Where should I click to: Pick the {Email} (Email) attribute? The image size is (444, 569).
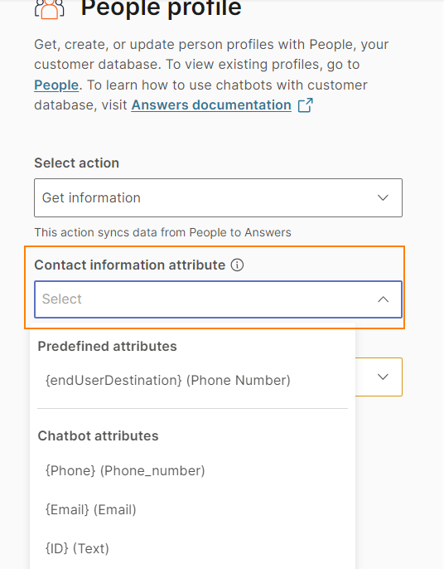90,509
